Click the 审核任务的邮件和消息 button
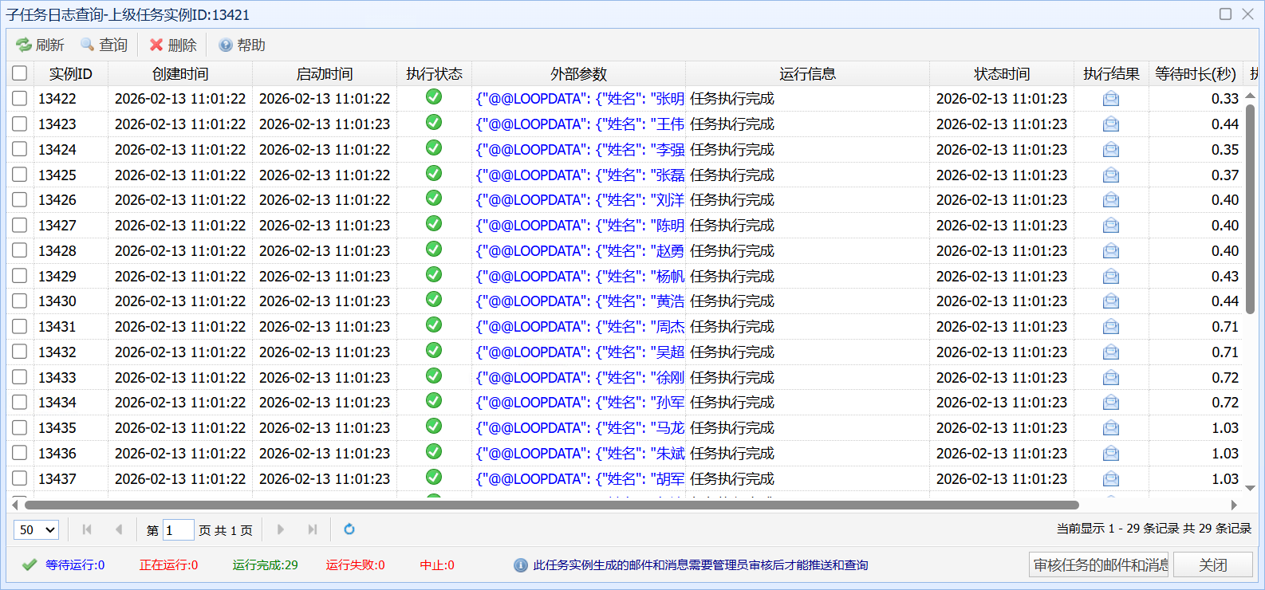Image resolution: width=1265 pixels, height=590 pixels. pos(1098,565)
